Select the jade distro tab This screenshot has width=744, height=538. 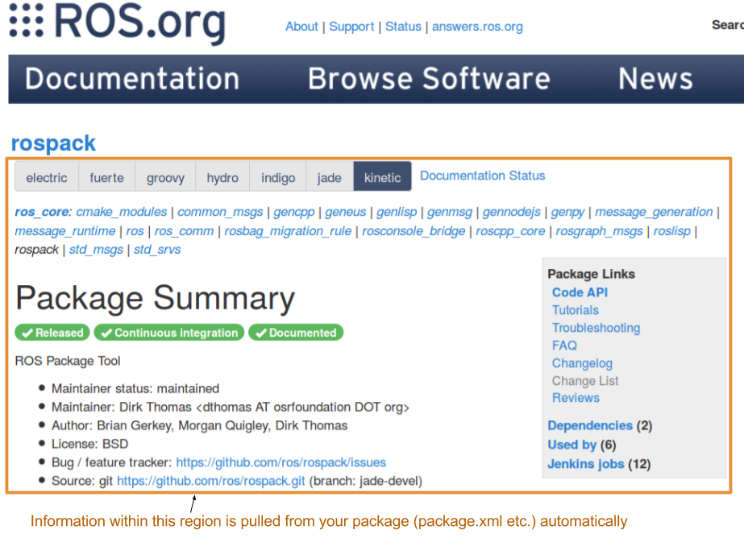pos(329,177)
